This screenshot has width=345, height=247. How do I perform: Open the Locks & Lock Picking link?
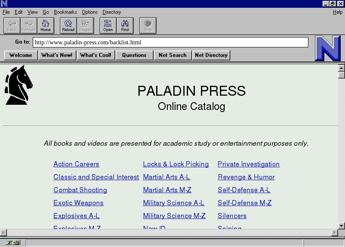pyautogui.click(x=176, y=164)
